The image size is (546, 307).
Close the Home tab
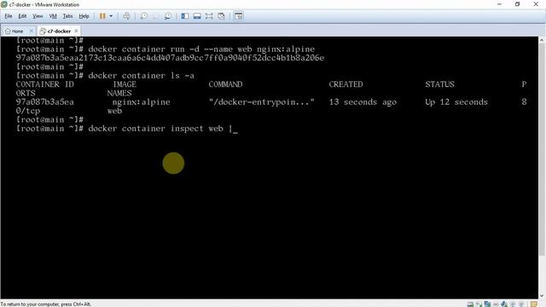[31, 31]
